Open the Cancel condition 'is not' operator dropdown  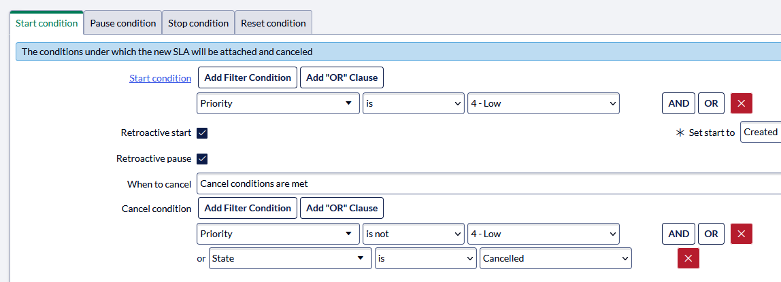tap(414, 234)
